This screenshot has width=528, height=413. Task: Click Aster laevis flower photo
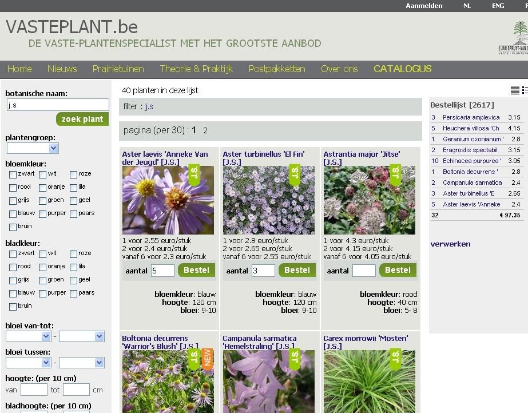coord(168,200)
